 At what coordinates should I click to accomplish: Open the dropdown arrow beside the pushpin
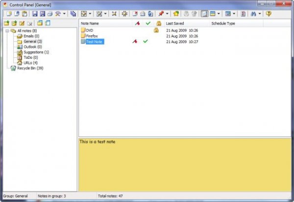[167, 13]
